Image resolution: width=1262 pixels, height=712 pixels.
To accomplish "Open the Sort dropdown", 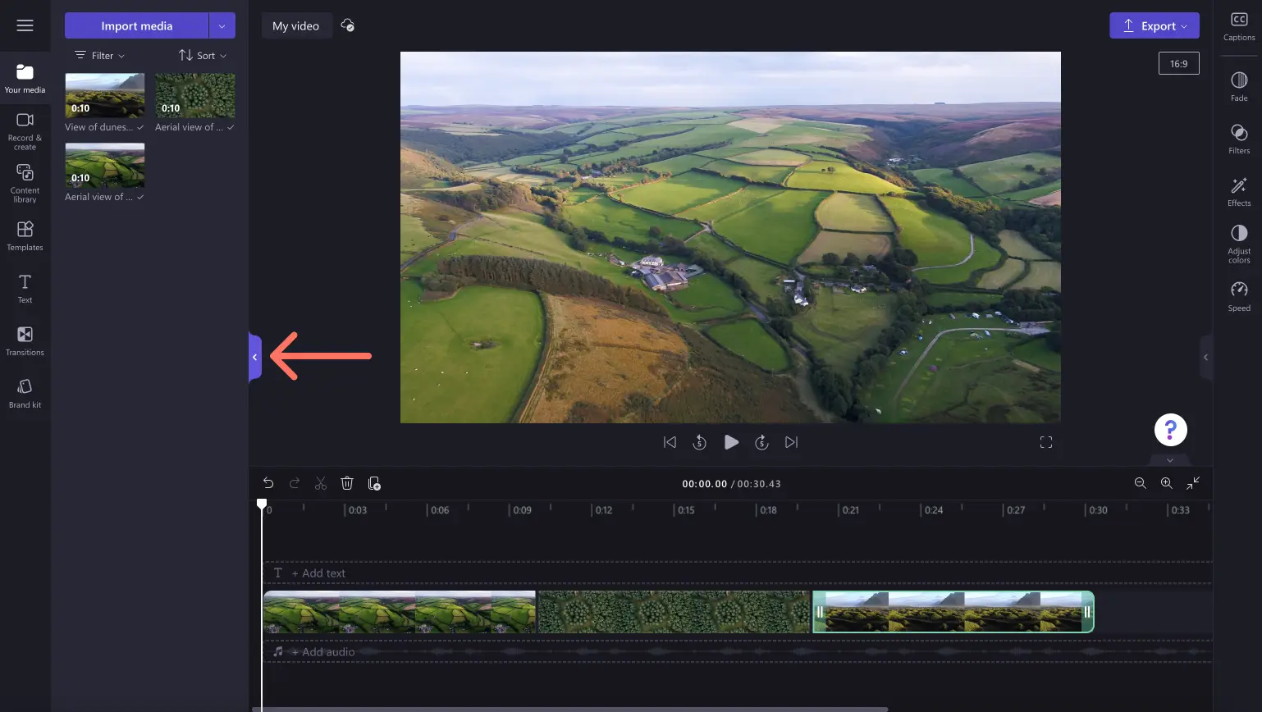I will (x=203, y=56).
